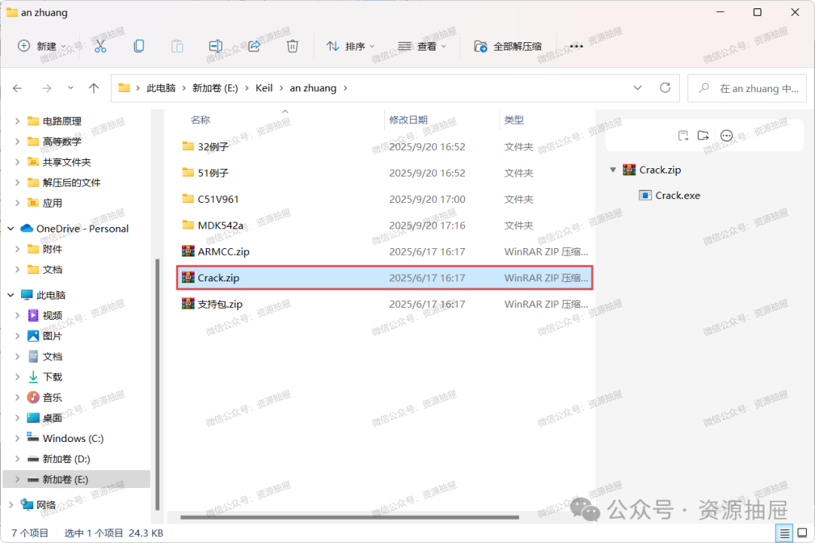Click 此电脑 in the address breadcrumb
Image resolution: width=815 pixels, height=543 pixels.
click(x=161, y=88)
